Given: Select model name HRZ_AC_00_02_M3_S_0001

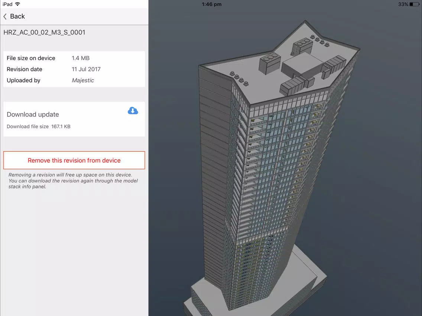Looking at the screenshot, I should point(45,33).
